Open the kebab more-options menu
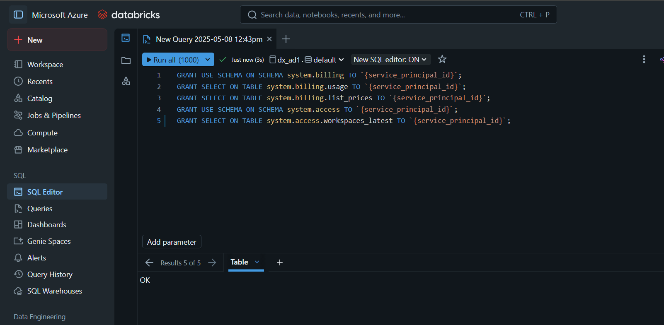 (644, 59)
